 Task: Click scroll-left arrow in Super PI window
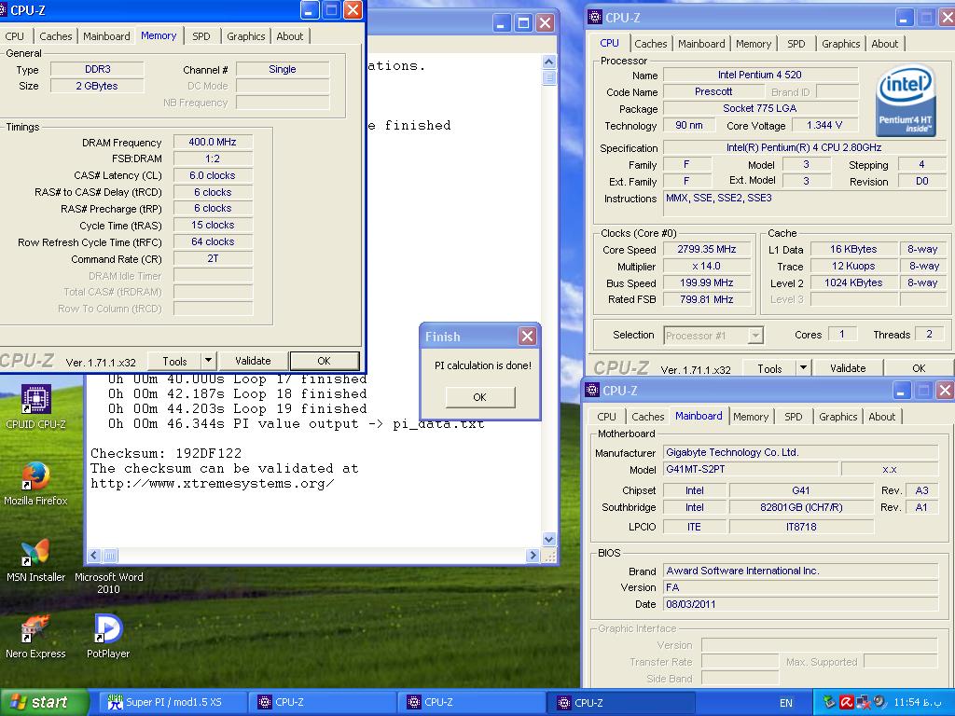pos(94,556)
